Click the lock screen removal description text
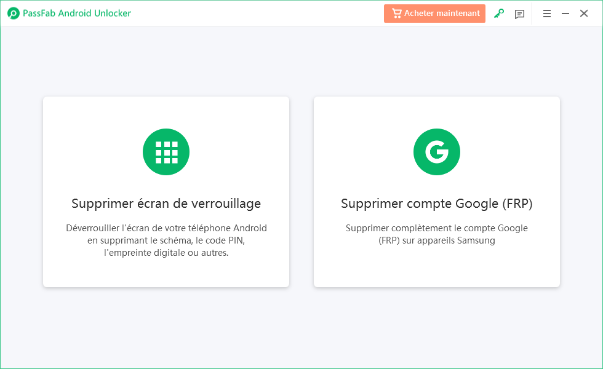 tap(166, 240)
